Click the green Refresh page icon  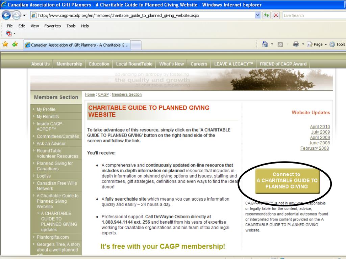point(267,16)
